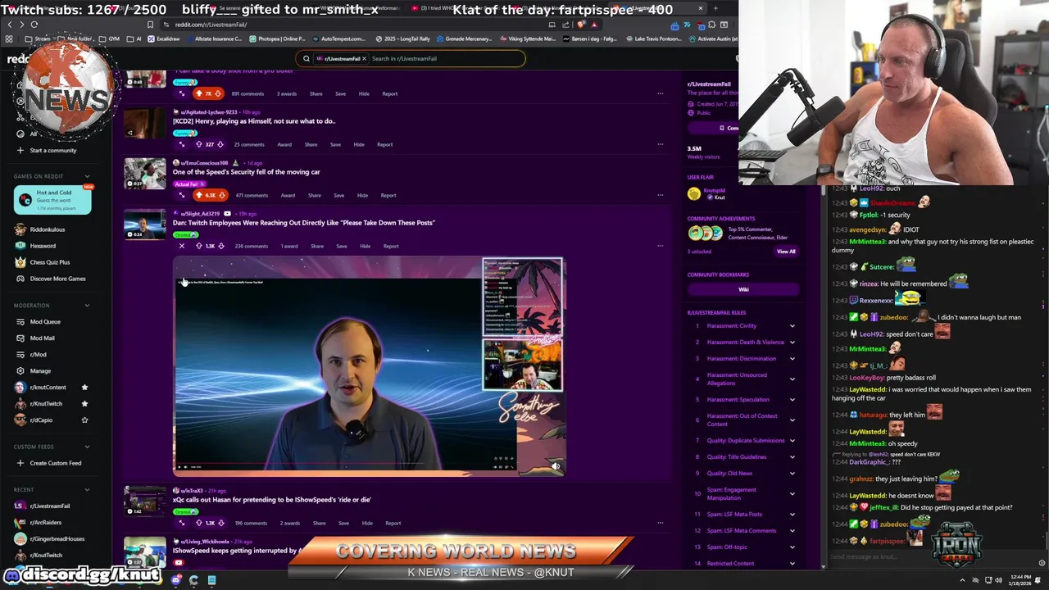Expand rule Harassment: Civility

792,326
